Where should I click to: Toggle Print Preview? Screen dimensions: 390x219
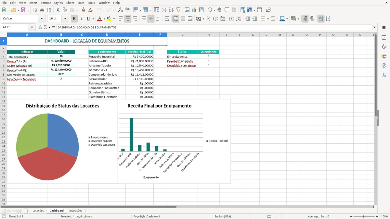coord(49,10)
